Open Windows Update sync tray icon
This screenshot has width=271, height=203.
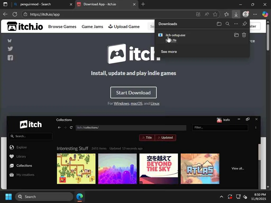click(x=230, y=197)
